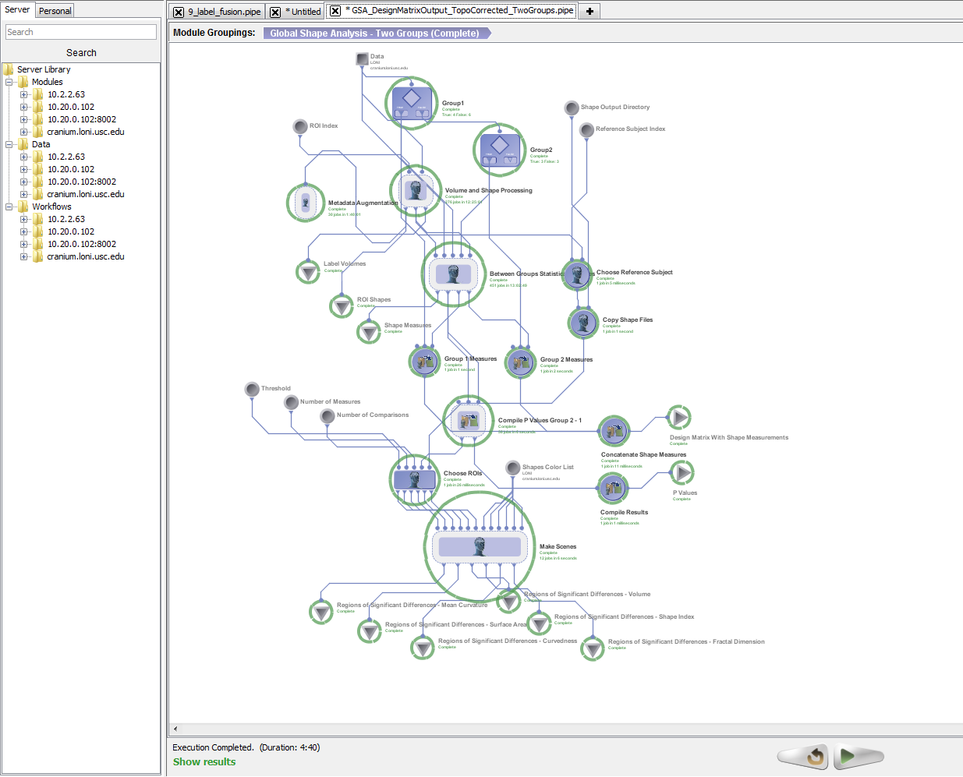
Task: Click the Show results link
Action: [x=204, y=762]
